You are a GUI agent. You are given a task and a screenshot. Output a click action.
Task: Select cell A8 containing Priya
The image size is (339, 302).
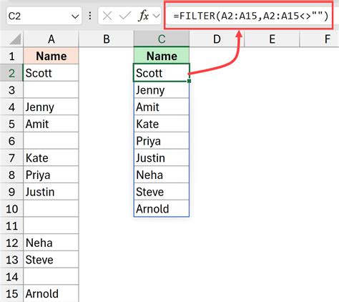coord(51,175)
